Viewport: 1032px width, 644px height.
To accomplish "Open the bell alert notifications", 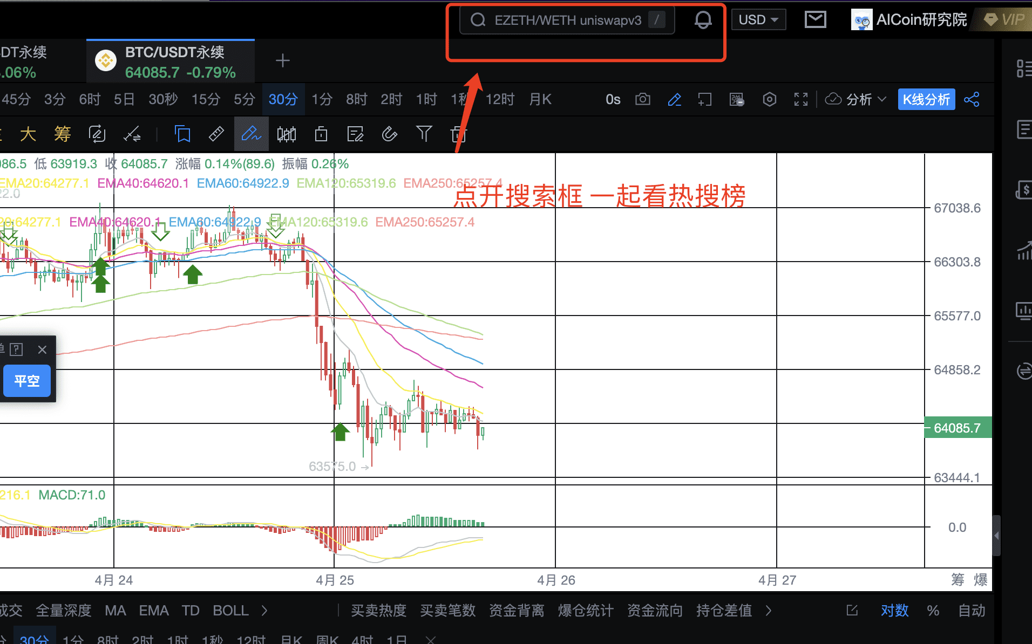I will tap(703, 20).
